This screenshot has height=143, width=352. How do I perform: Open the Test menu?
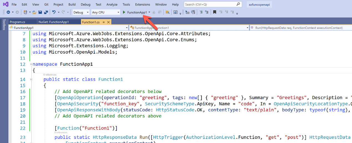point(98,4)
